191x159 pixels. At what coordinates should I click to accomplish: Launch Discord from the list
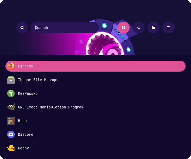(x=26, y=134)
